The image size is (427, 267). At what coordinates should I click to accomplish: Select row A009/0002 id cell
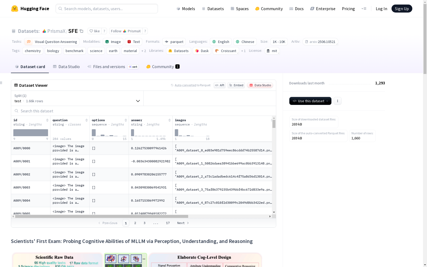pos(31,174)
